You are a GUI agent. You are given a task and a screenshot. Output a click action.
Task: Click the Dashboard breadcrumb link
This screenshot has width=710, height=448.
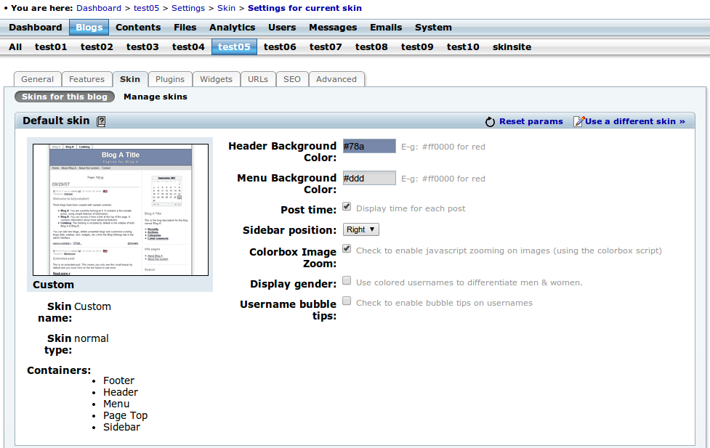[x=99, y=8]
